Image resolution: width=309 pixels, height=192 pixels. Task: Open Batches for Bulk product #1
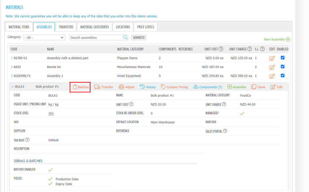click(80, 87)
